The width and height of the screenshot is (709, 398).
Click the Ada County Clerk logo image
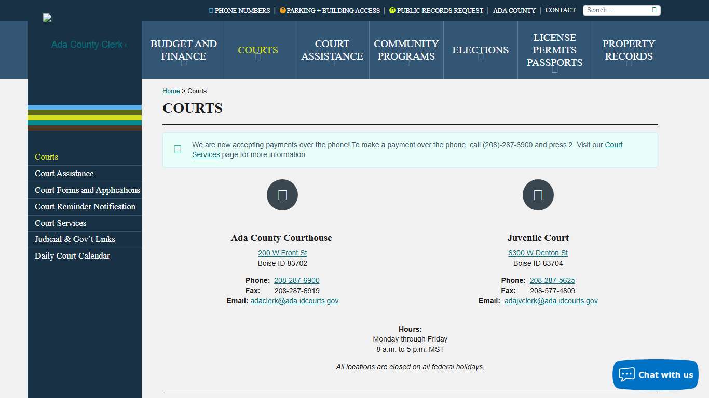(x=47, y=17)
